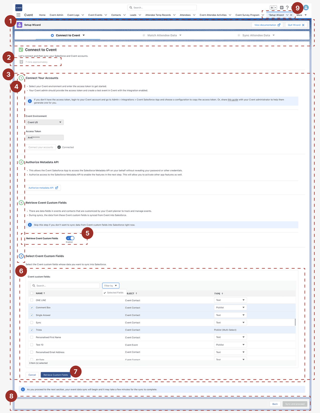
Task: Uncheck the Single Answer checkbox
Action: [32, 315]
